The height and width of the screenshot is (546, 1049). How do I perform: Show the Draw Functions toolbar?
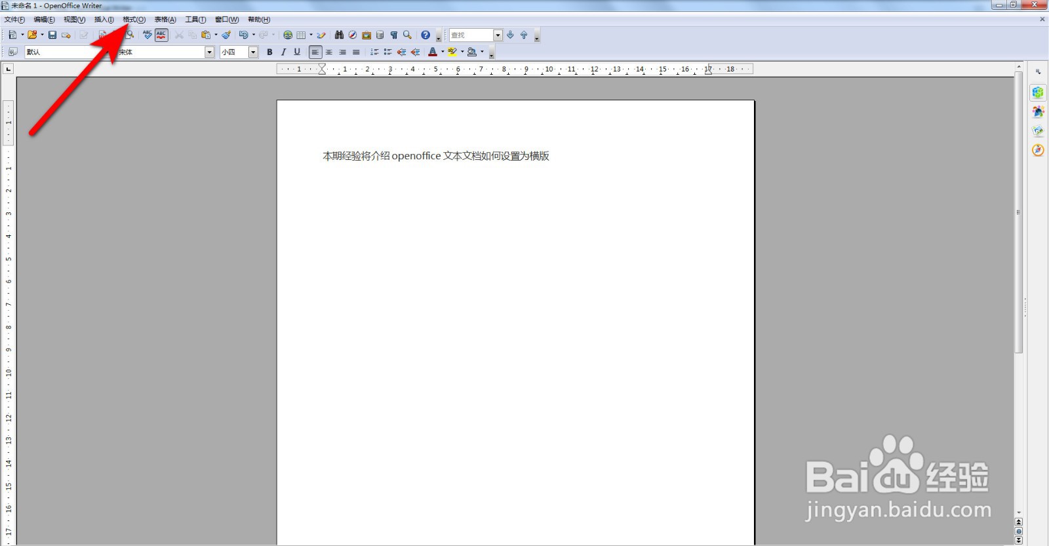(321, 35)
